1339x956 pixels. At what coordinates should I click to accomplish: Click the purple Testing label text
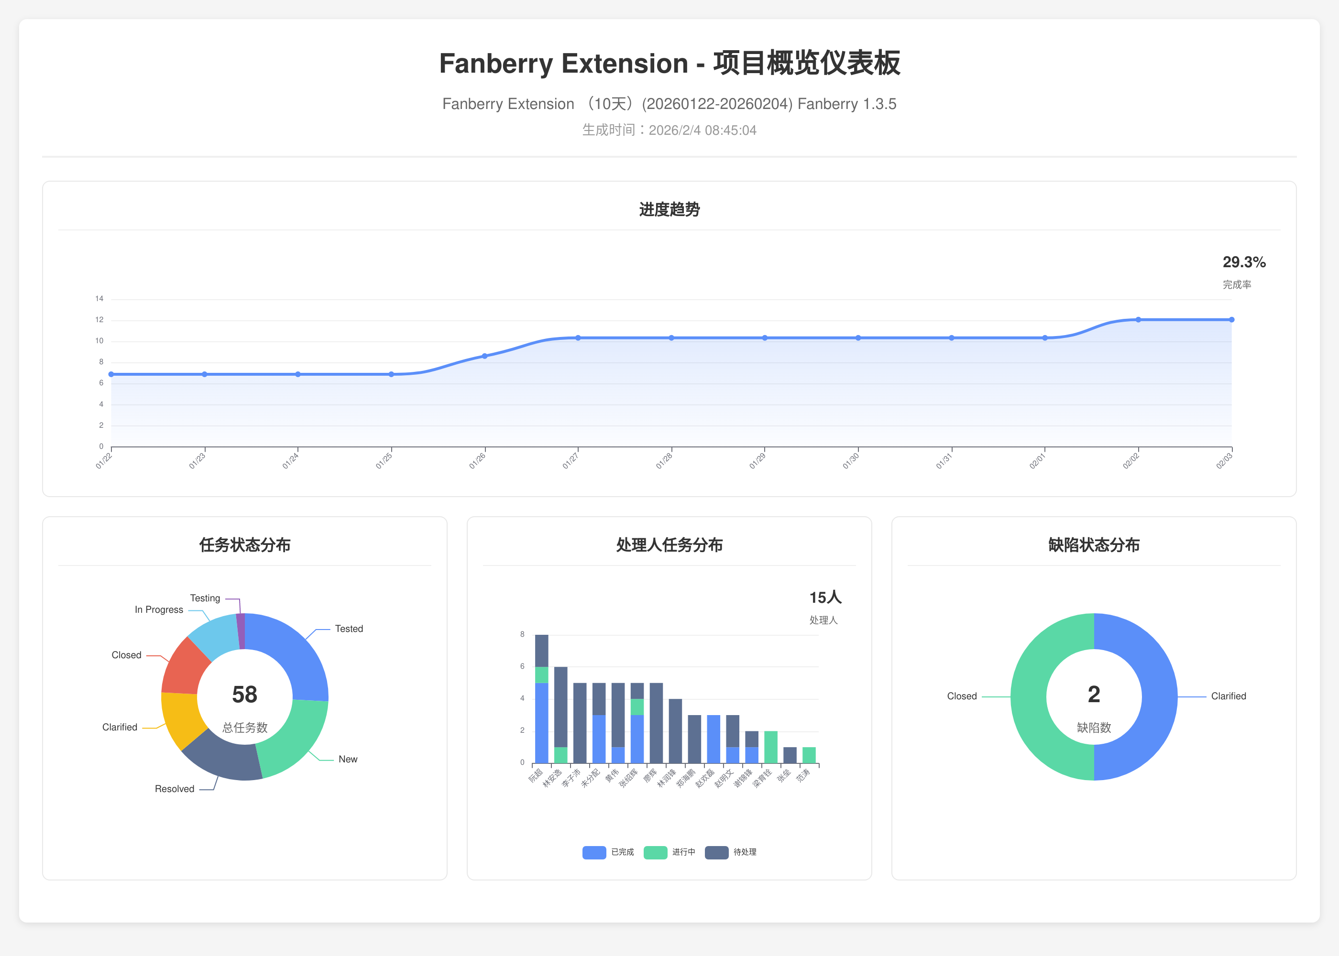[205, 598]
